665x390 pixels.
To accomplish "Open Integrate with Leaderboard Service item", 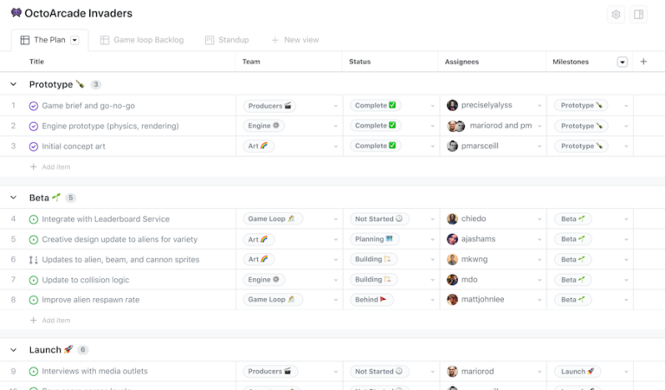I will (106, 219).
